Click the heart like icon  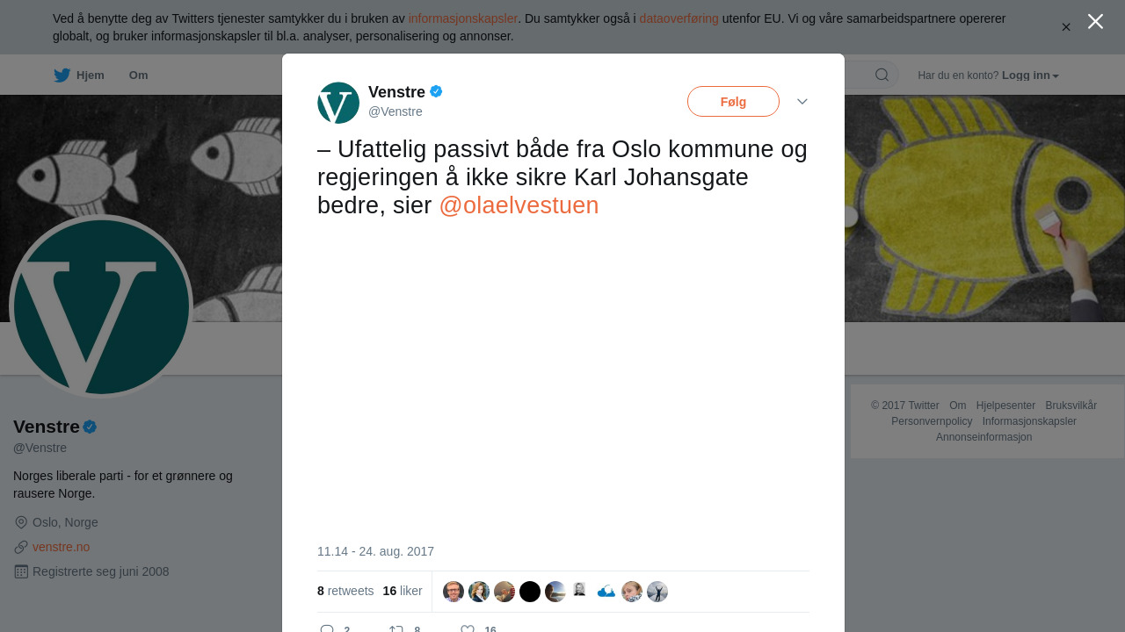[468, 628]
